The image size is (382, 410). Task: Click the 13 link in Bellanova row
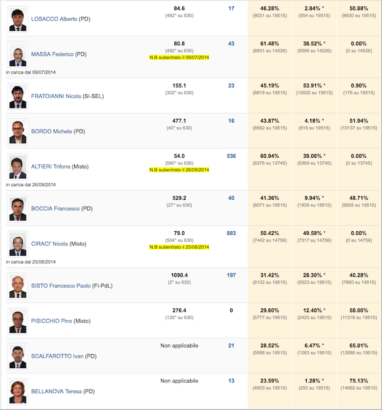tap(231, 381)
